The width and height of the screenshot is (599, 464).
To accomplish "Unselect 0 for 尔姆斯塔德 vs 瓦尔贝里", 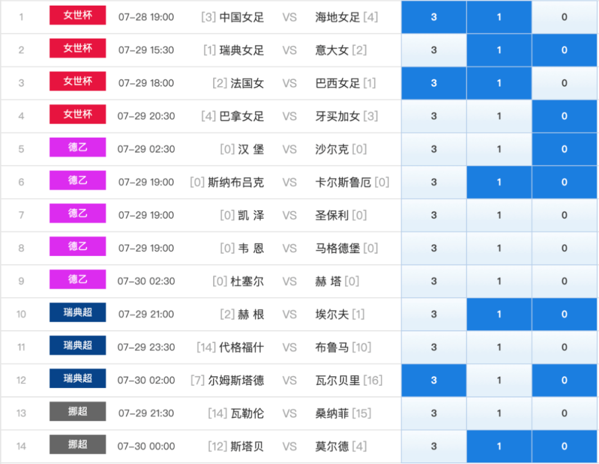I will [564, 380].
